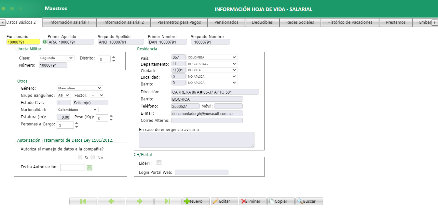The height and width of the screenshot is (219, 438).
Task: Switch to the Información salarial 1 tab
Action: pos(69,22)
